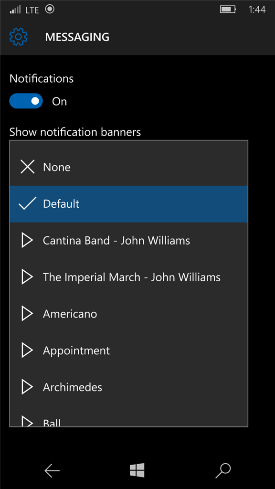The height and width of the screenshot is (489, 275).
Task: Tap the MESSAGING page title
Action: pos(77,37)
